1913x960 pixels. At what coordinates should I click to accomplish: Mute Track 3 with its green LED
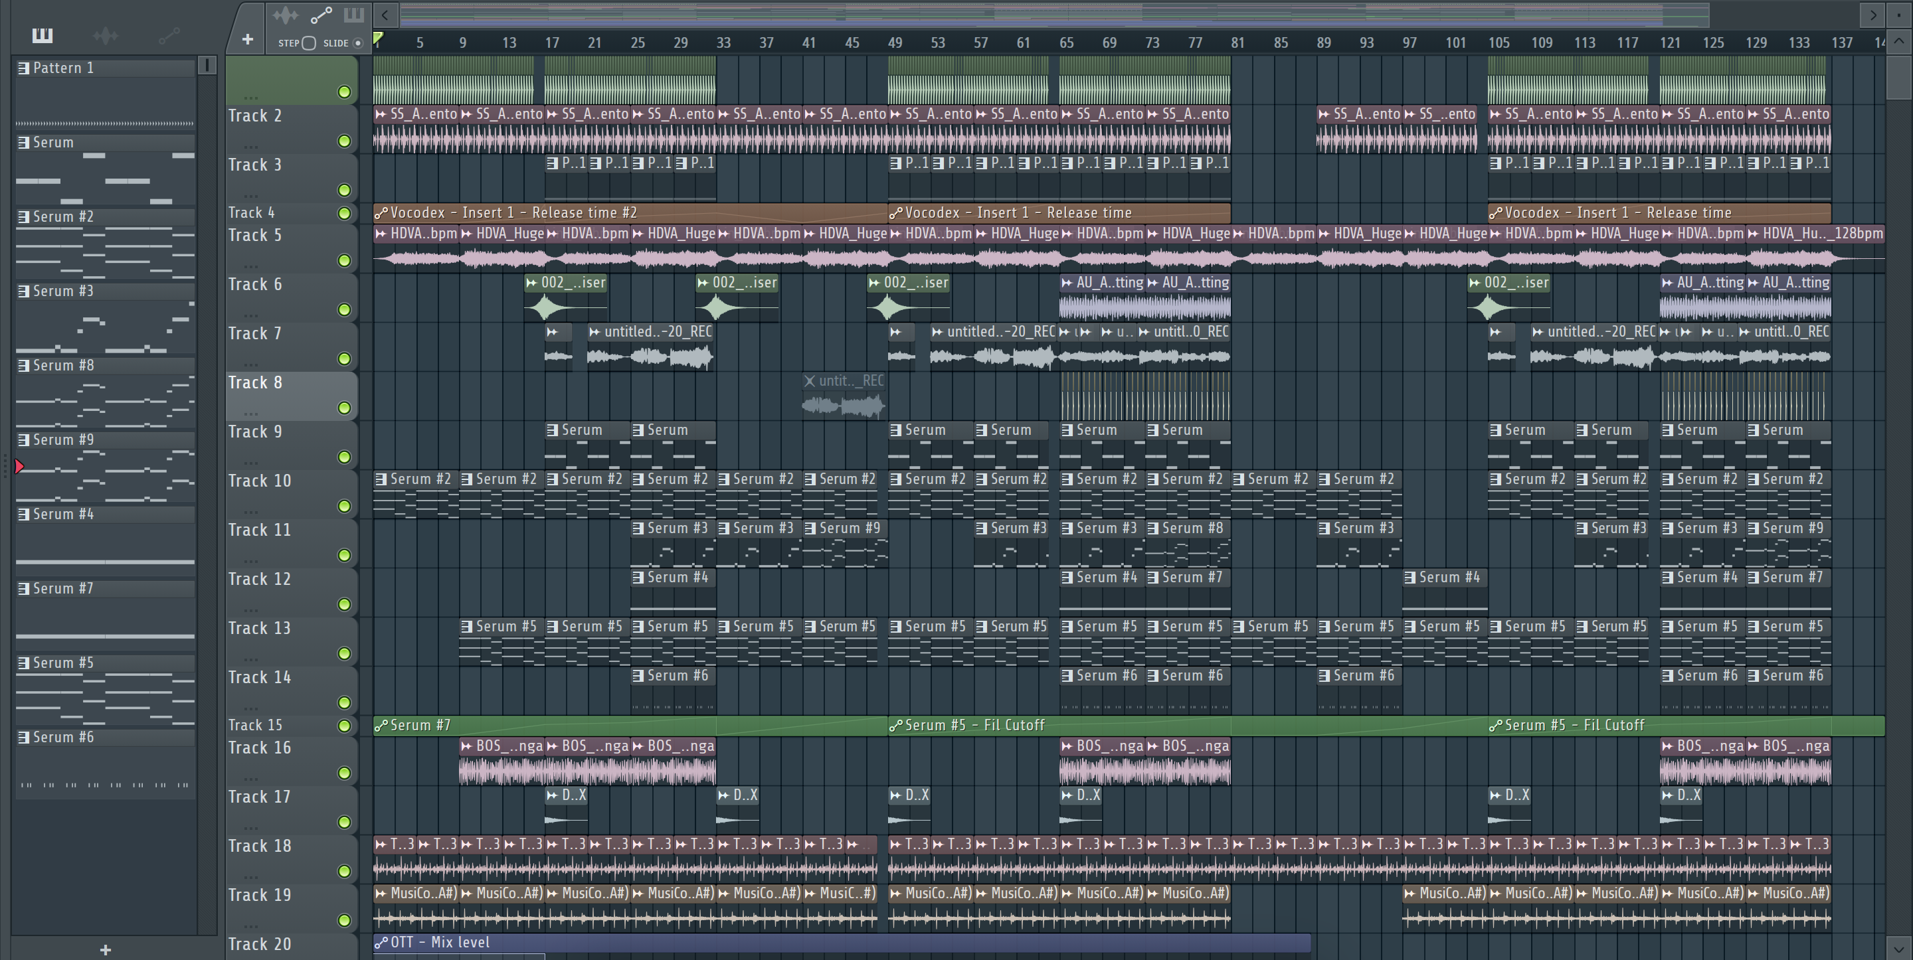(344, 190)
